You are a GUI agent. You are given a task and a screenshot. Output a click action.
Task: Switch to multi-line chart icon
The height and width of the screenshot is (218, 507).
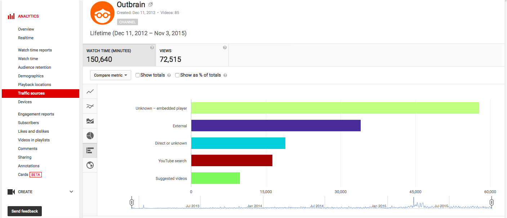(90, 106)
